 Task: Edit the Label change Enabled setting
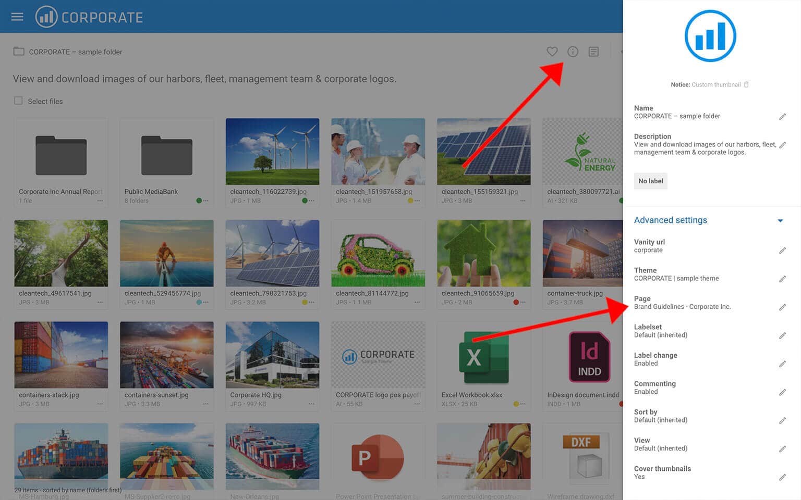click(x=782, y=364)
